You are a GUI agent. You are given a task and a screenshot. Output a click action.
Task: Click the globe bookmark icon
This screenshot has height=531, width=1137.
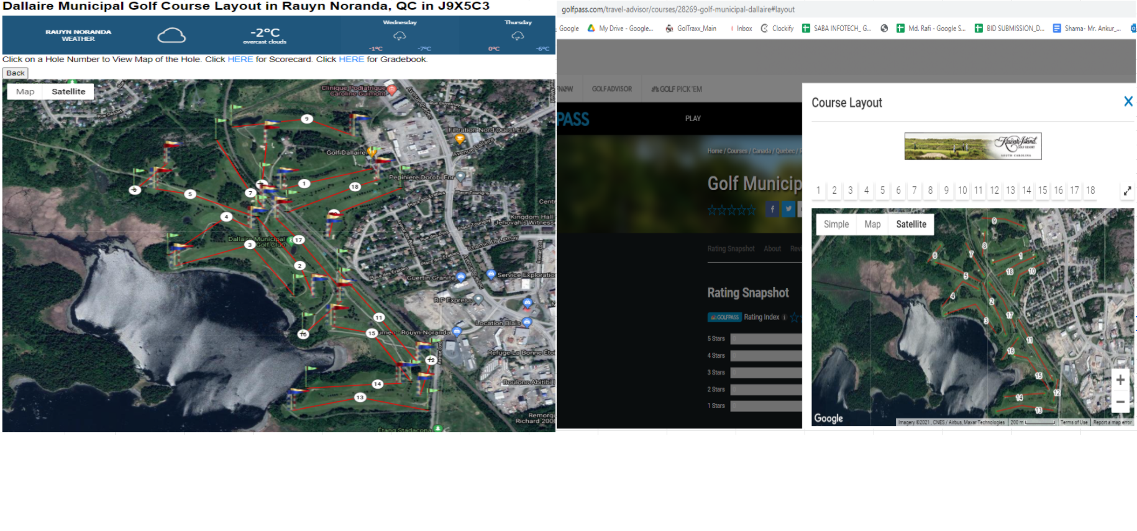(884, 28)
